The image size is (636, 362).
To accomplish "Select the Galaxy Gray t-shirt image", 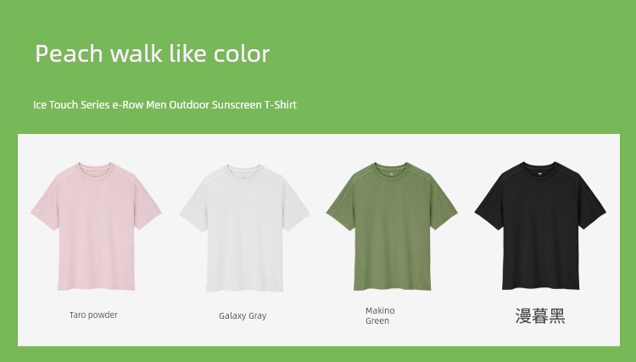I will (x=244, y=228).
